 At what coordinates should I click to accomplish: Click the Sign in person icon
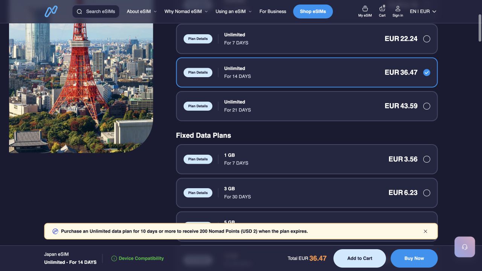[x=398, y=8]
